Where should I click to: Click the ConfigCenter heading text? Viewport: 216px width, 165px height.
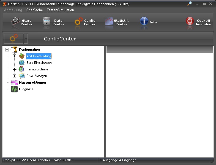point(60,39)
